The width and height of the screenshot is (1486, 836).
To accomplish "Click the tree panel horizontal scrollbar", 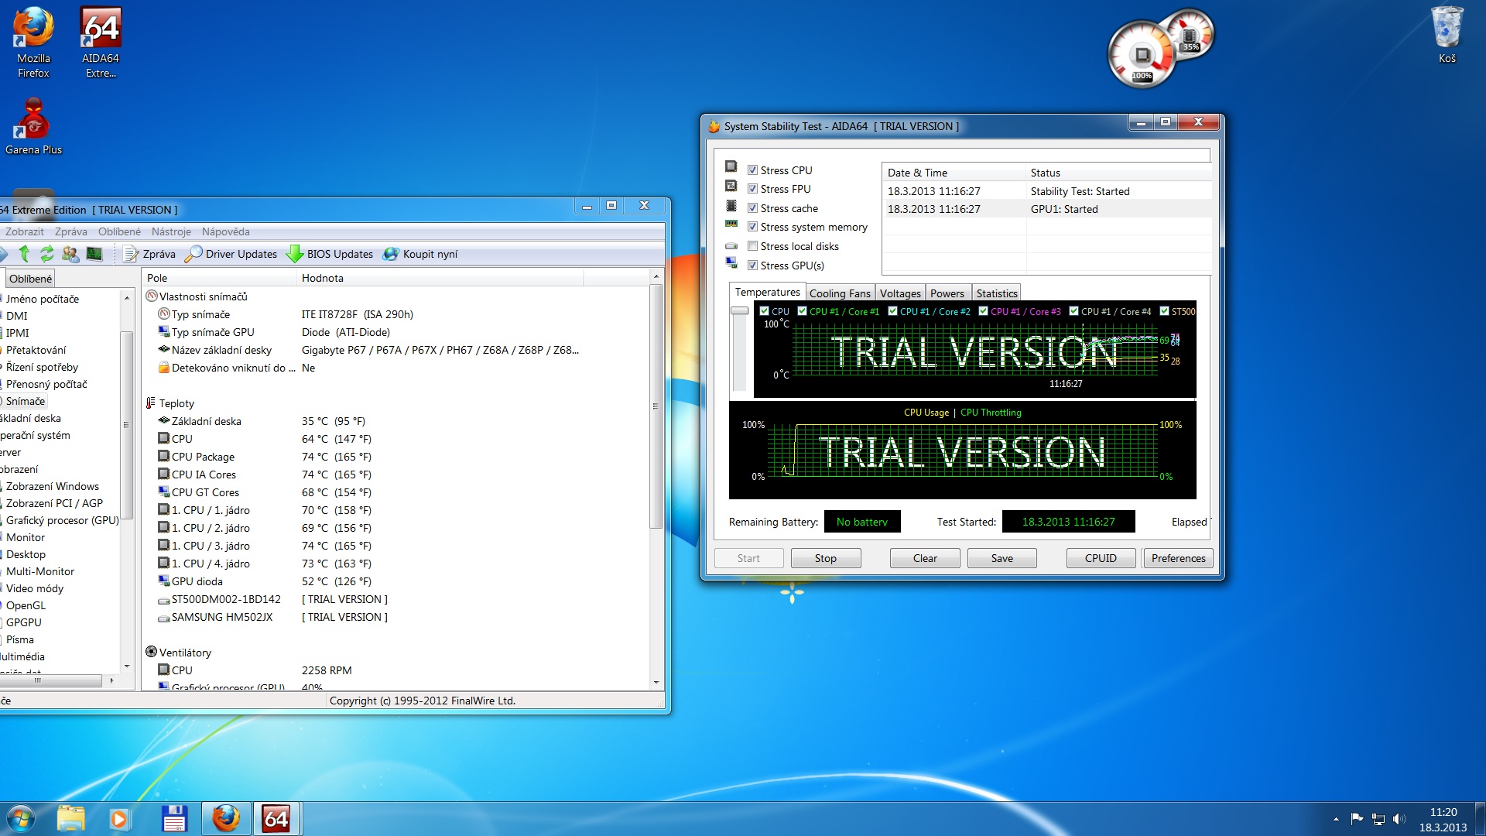I will 51,681.
